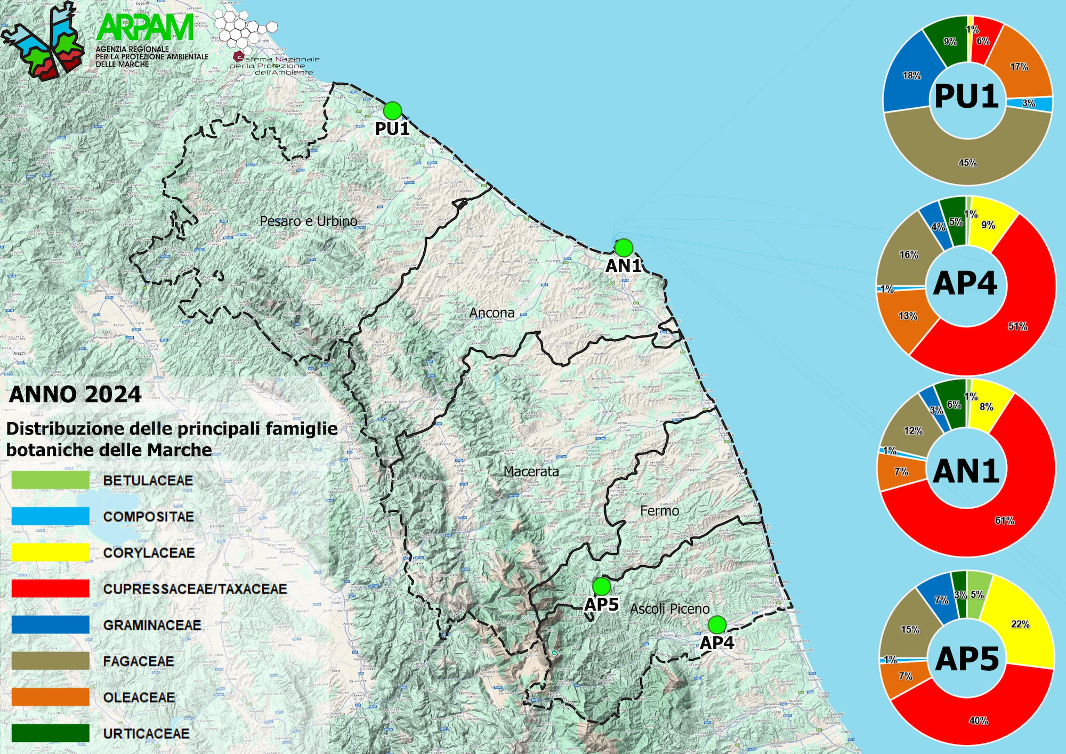Click the AP4 donut chart center label

pyautogui.click(x=965, y=283)
